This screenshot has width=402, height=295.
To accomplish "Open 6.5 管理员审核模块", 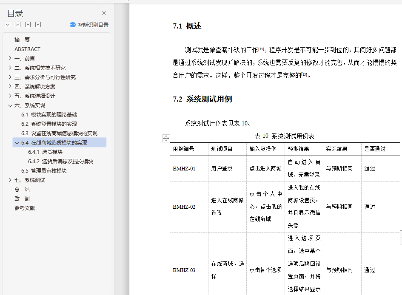I will pos(44,170).
